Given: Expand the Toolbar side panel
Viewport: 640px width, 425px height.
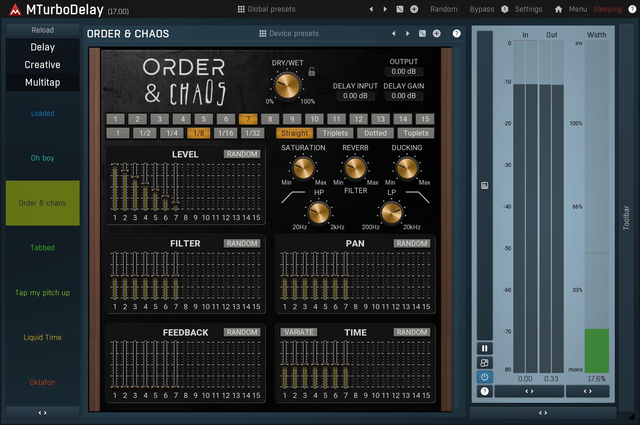Looking at the screenshot, I should coord(626,217).
